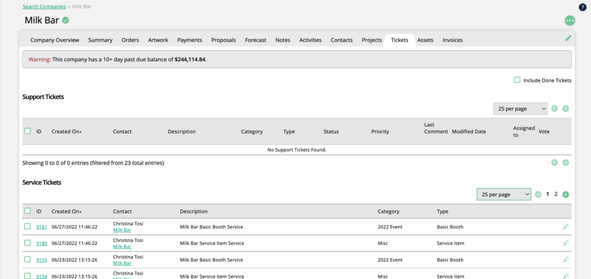Viewport: 591px width, 279px height.
Task: Open ticket ID 9181 link
Action: tap(42, 227)
